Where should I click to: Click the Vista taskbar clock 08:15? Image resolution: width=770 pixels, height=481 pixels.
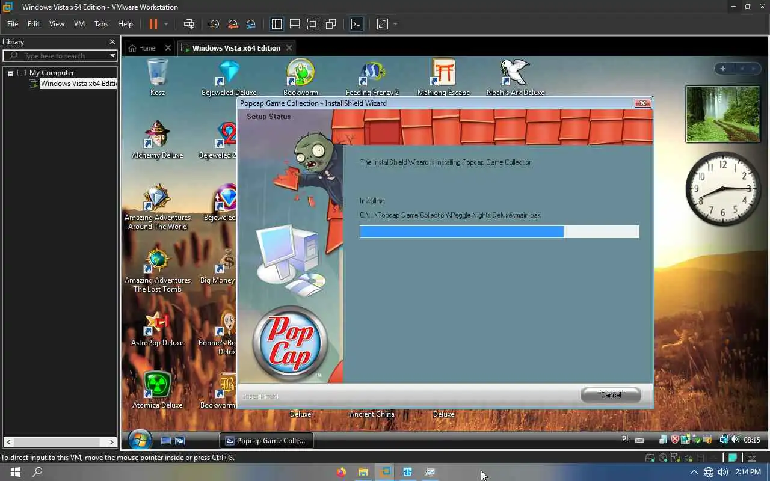[x=752, y=440]
